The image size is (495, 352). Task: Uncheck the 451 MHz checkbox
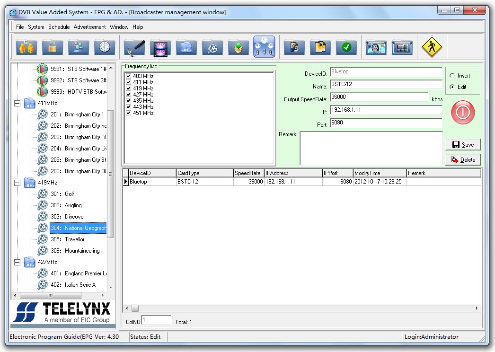click(x=129, y=113)
